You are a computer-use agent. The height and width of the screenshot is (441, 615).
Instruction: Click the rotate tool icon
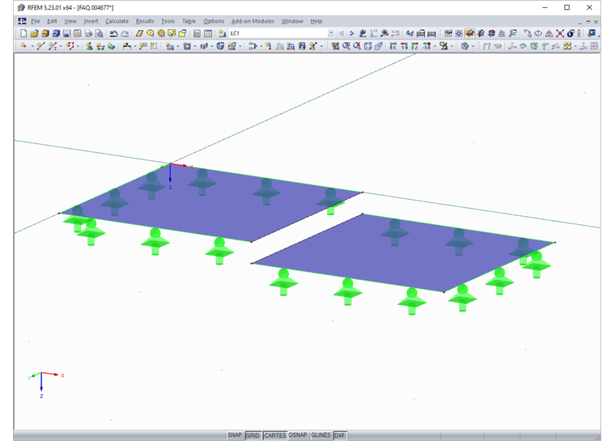point(538,33)
